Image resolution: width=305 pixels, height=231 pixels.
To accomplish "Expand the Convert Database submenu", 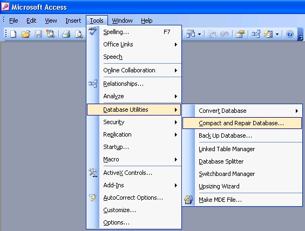I will [242, 111].
